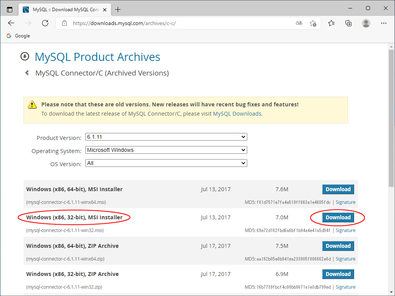Open Signature link for winx64.msi
The width and height of the screenshot is (395, 296).
point(345,202)
